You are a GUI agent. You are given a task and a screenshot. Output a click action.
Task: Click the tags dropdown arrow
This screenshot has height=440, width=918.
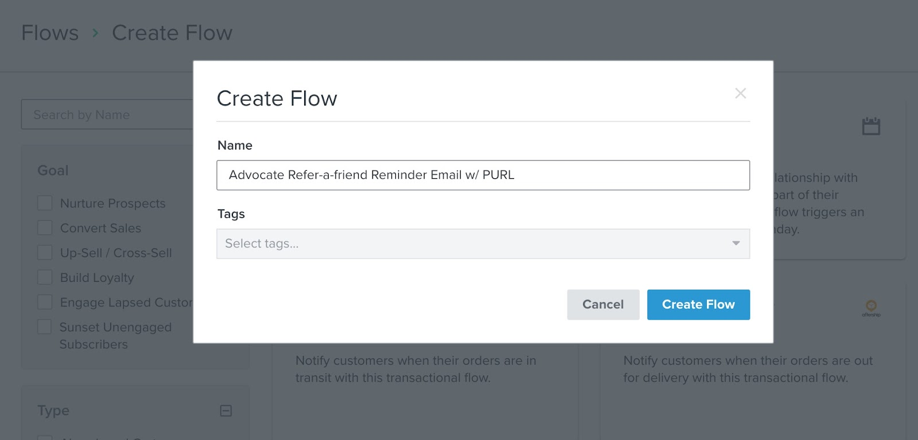(x=736, y=243)
